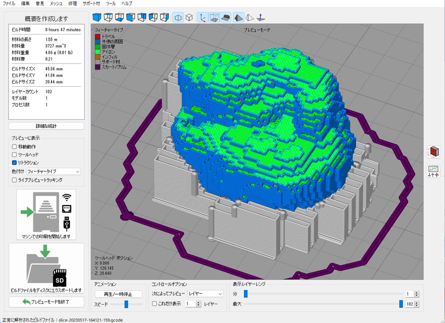Screen dimensions: 445x323
Task: Click 材料の長さ value 1.55 m
Action: click(52, 39)
